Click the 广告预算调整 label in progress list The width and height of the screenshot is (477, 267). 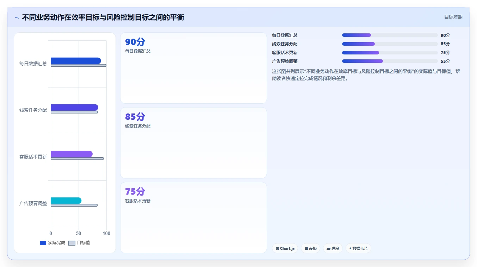(285, 61)
